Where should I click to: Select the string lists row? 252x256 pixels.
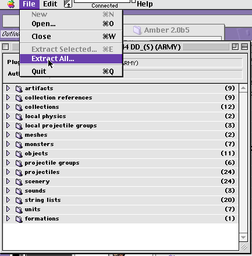120,200
